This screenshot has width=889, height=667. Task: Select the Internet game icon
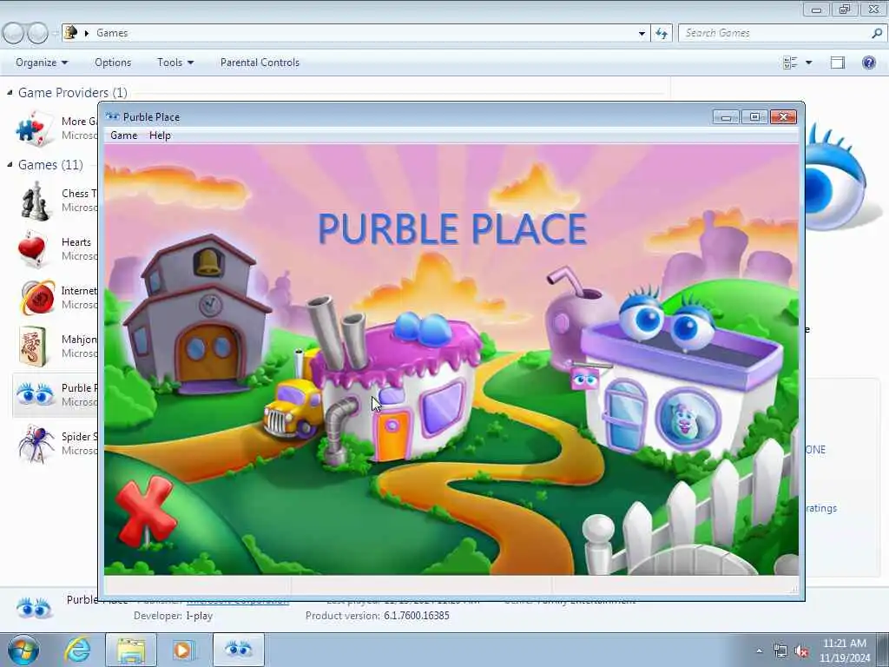click(x=37, y=297)
